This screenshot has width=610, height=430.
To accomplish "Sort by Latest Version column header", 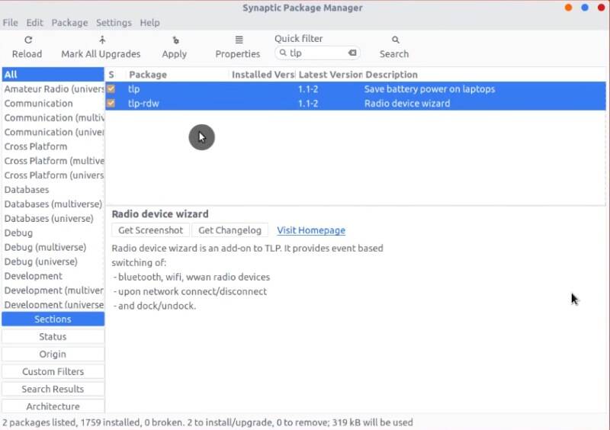I will point(330,74).
